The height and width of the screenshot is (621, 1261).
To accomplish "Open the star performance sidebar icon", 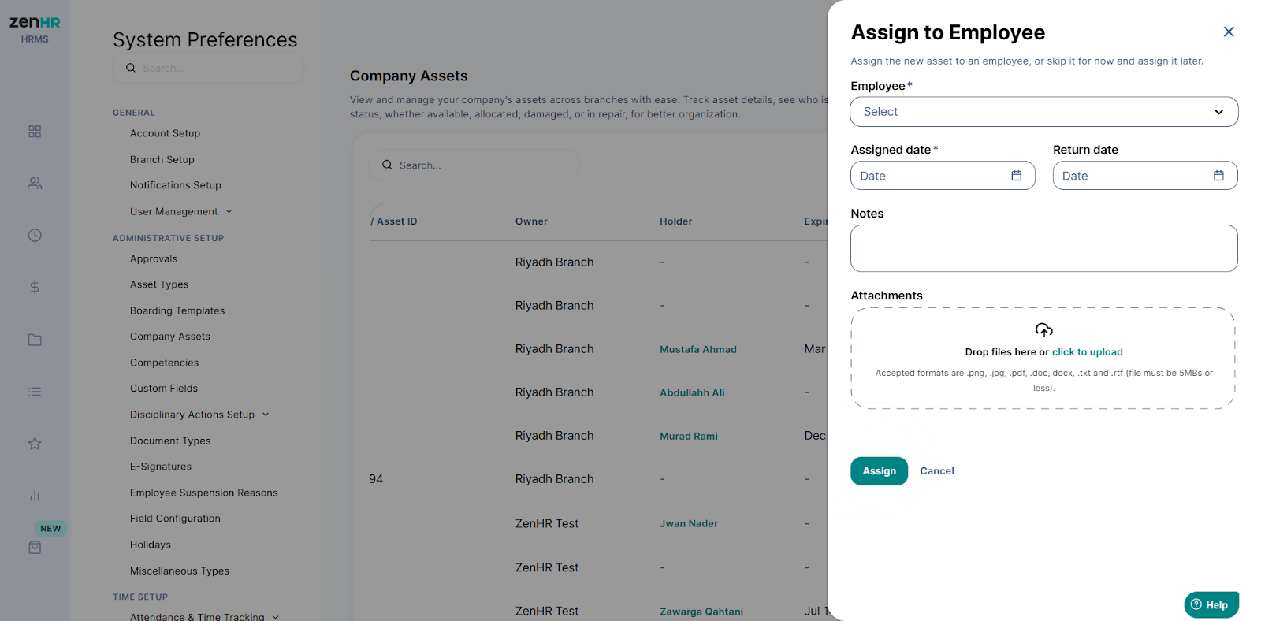I will (x=35, y=444).
